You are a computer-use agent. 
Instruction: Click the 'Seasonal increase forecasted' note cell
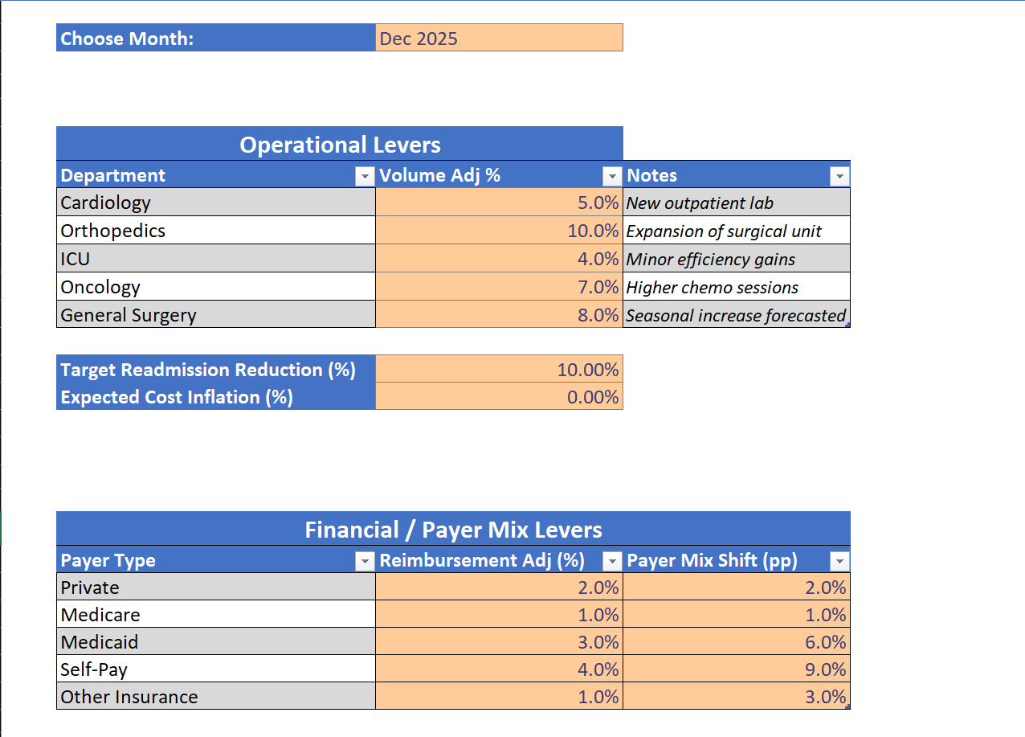pos(736,315)
